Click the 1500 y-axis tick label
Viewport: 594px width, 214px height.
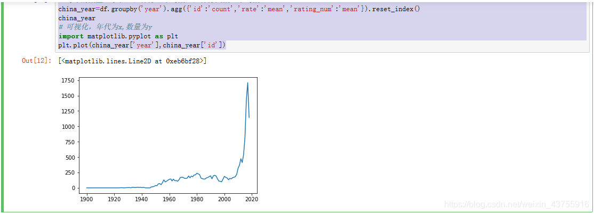[67, 96]
